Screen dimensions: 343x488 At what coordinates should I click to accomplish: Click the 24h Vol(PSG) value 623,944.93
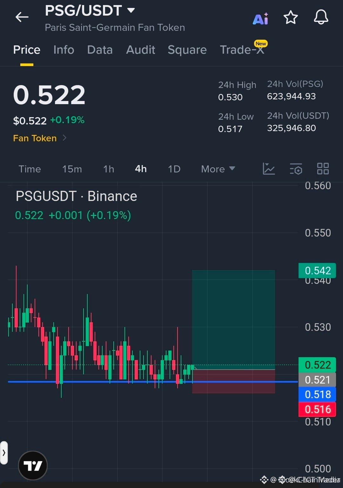[x=291, y=96]
